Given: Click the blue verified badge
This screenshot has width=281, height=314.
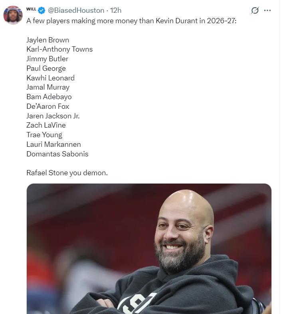Looking at the screenshot, I should tap(42, 10).
